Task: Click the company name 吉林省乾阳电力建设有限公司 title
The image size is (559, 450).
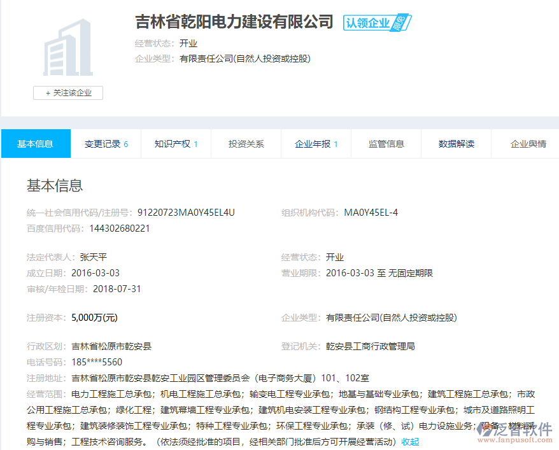Action: (x=234, y=22)
